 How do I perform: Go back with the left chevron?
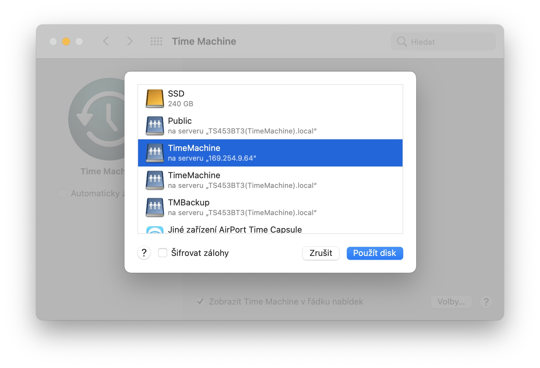click(x=106, y=41)
